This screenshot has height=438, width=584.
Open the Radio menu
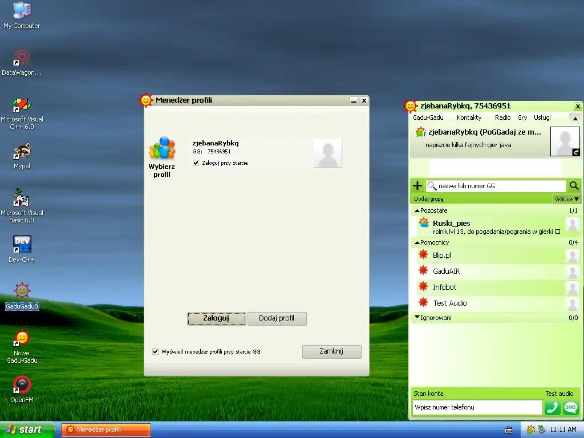point(502,117)
